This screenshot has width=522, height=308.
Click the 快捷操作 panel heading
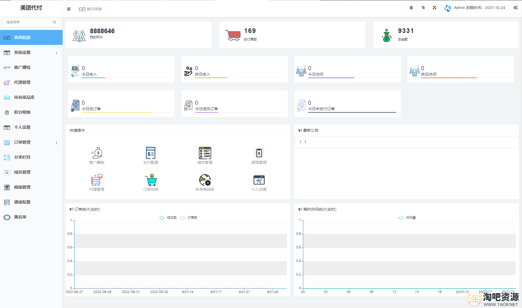tap(77, 131)
